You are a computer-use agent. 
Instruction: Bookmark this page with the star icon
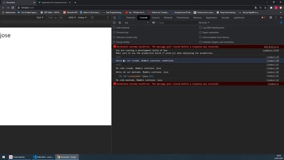click(265, 8)
